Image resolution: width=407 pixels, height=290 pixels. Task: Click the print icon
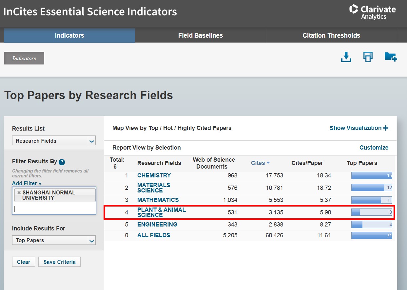(x=368, y=57)
